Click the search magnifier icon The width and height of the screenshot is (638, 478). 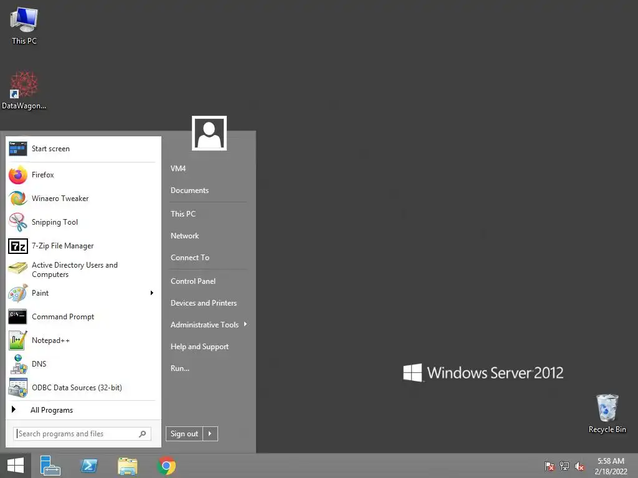tap(143, 434)
